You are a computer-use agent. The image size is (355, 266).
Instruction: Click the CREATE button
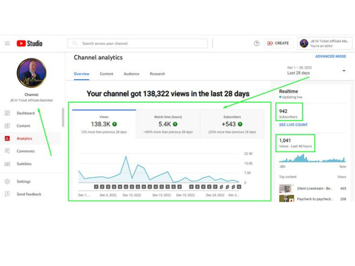(x=278, y=43)
